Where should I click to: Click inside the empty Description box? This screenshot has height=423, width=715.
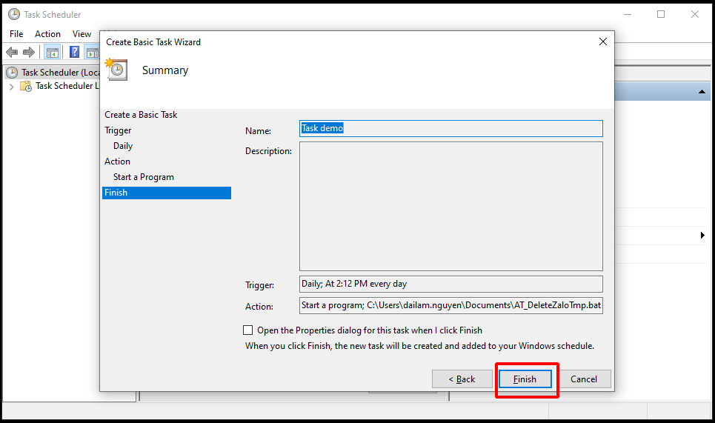pos(450,206)
